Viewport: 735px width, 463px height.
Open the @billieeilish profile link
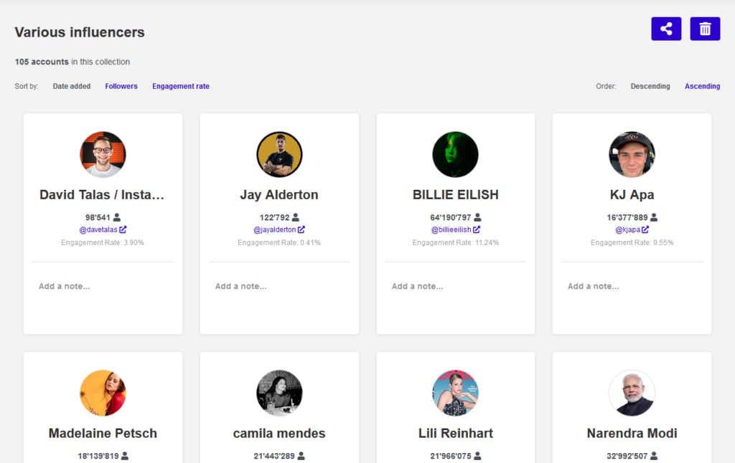click(451, 230)
